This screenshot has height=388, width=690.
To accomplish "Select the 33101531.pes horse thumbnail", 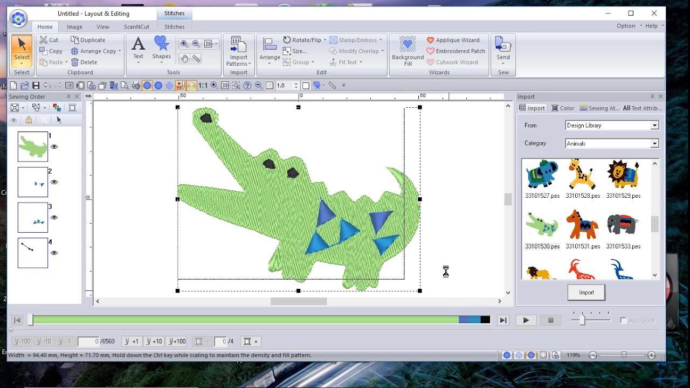I will (582, 225).
